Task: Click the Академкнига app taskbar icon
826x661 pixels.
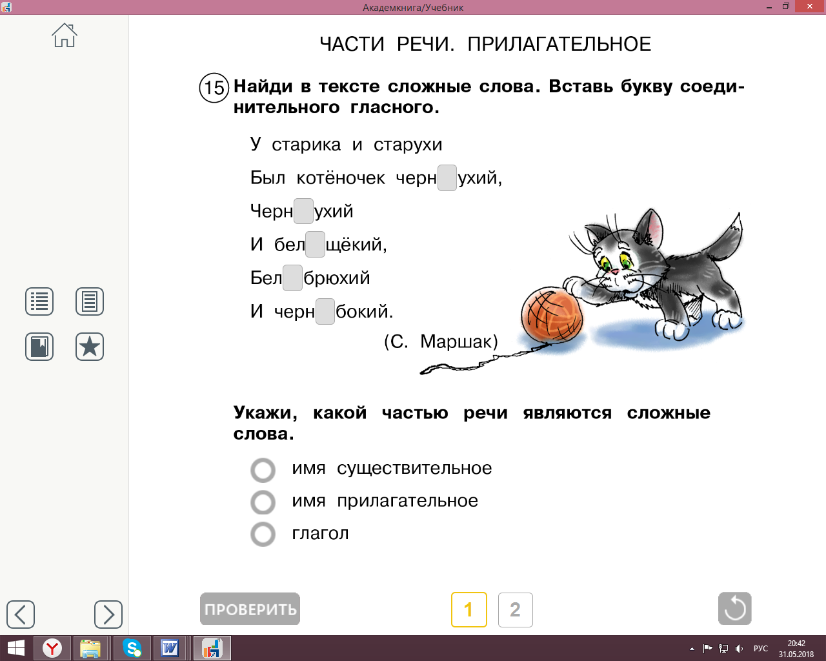Action: point(212,648)
